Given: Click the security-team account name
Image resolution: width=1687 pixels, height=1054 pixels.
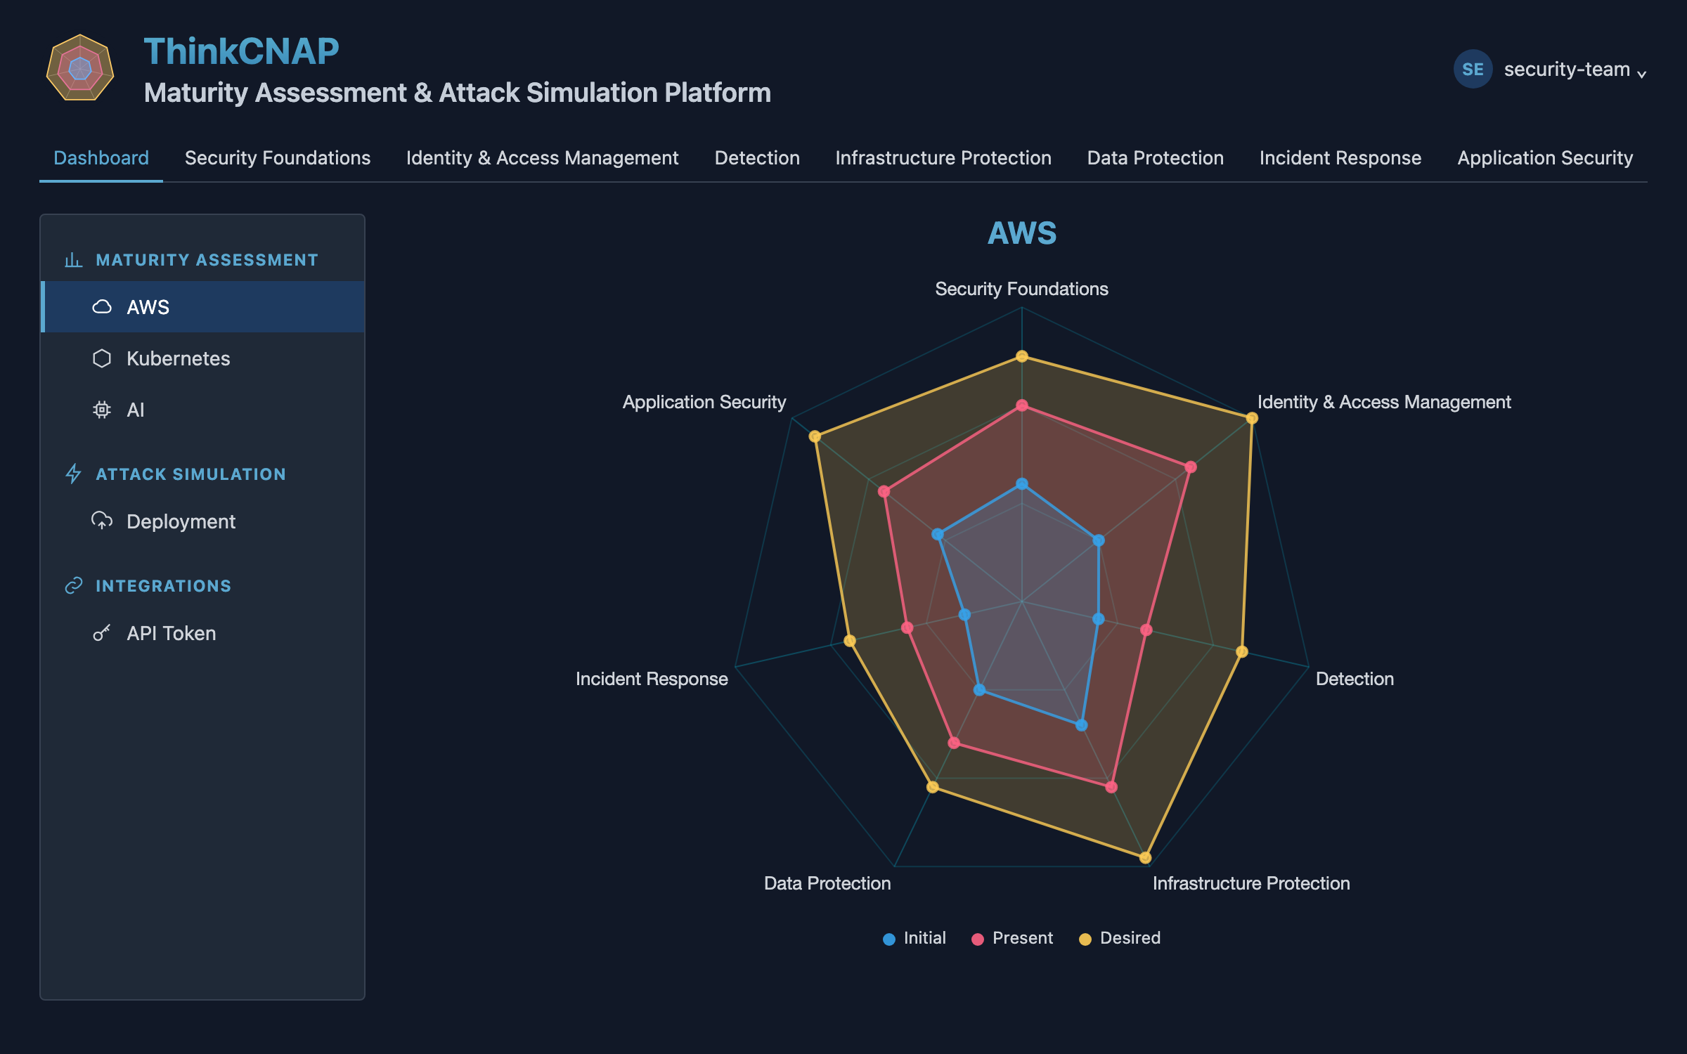Looking at the screenshot, I should click(1567, 69).
